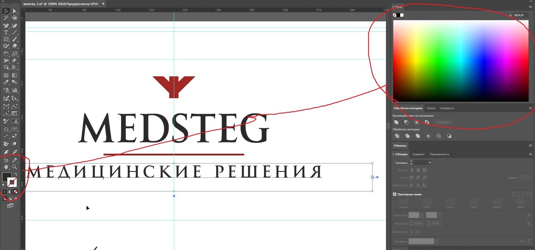Select the Line Segment tool
The width and height of the screenshot is (535, 250).
pos(15,32)
